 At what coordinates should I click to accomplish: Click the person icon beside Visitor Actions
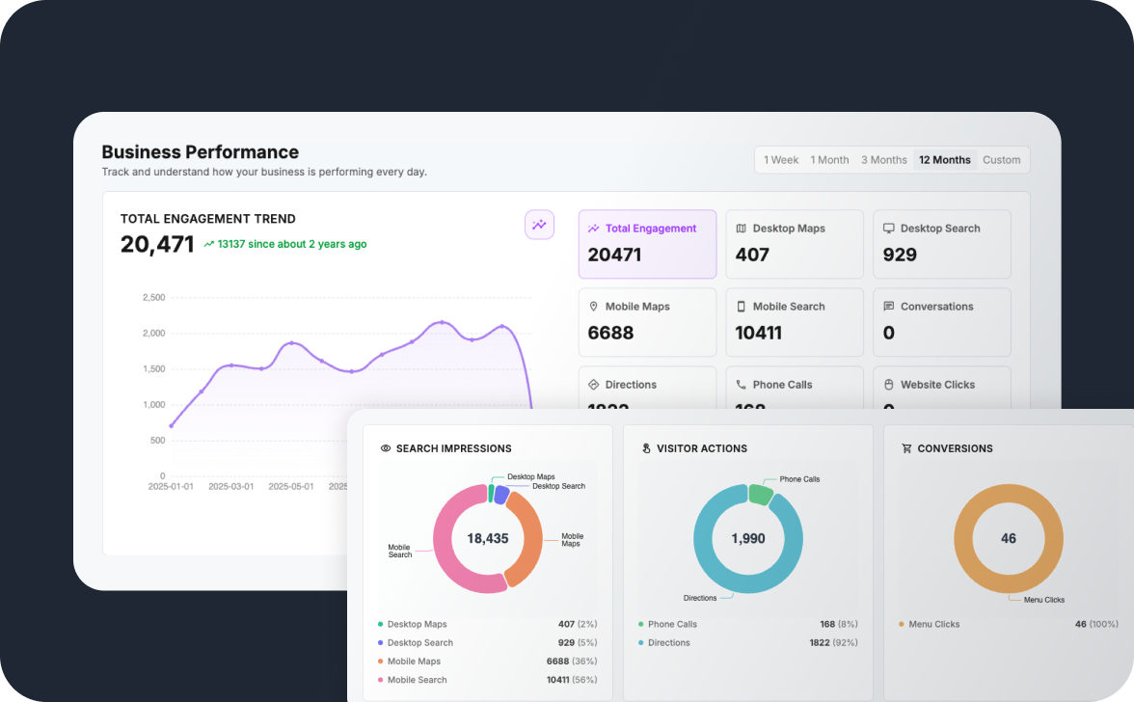pos(644,447)
